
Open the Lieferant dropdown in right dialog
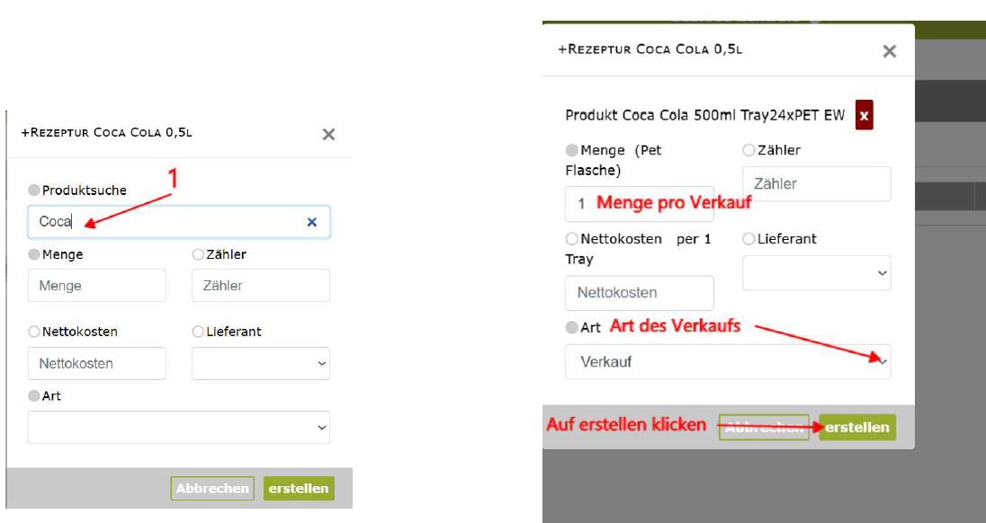[x=816, y=273]
